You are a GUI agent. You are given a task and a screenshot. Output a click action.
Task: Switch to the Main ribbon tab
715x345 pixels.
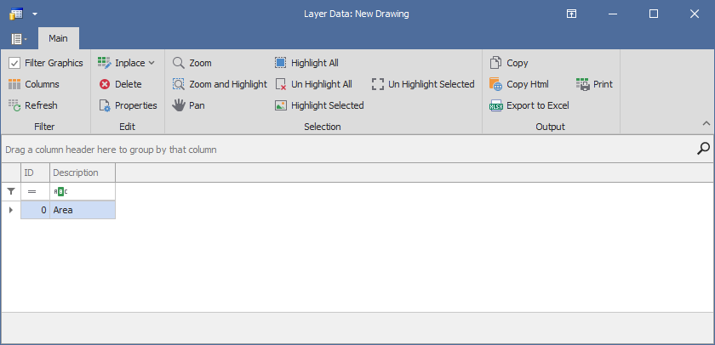[58, 38]
